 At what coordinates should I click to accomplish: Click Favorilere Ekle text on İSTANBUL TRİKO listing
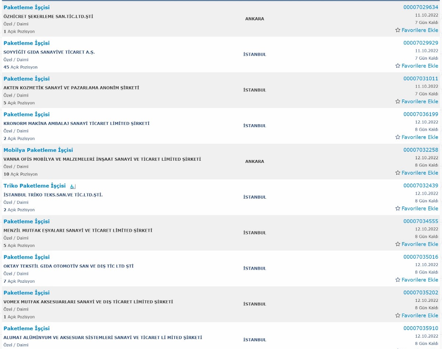420,209
